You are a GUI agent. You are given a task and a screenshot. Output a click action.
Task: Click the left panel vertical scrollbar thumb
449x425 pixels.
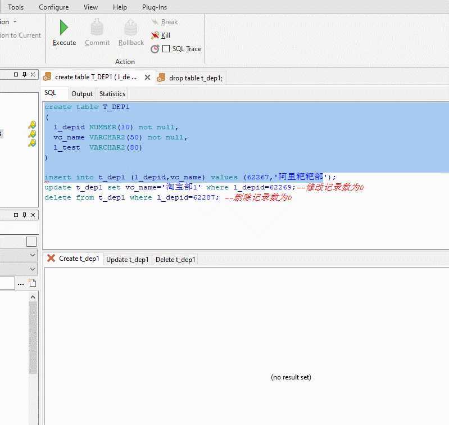tap(33, 338)
